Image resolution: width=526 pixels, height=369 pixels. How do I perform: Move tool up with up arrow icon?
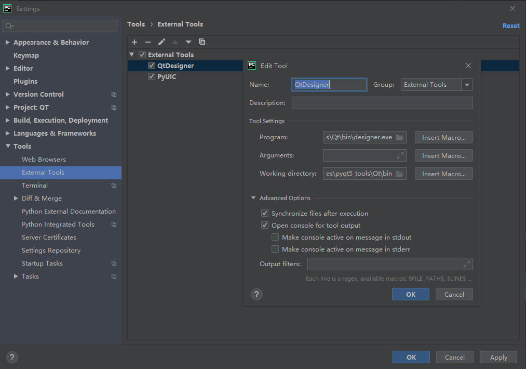coord(175,42)
